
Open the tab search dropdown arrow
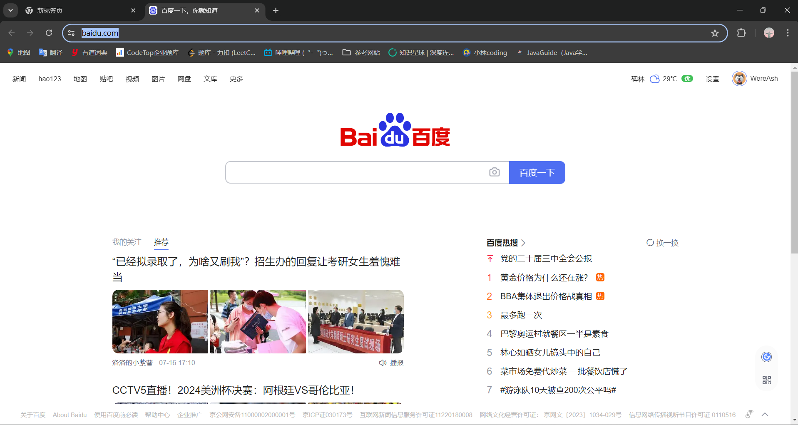click(x=10, y=10)
